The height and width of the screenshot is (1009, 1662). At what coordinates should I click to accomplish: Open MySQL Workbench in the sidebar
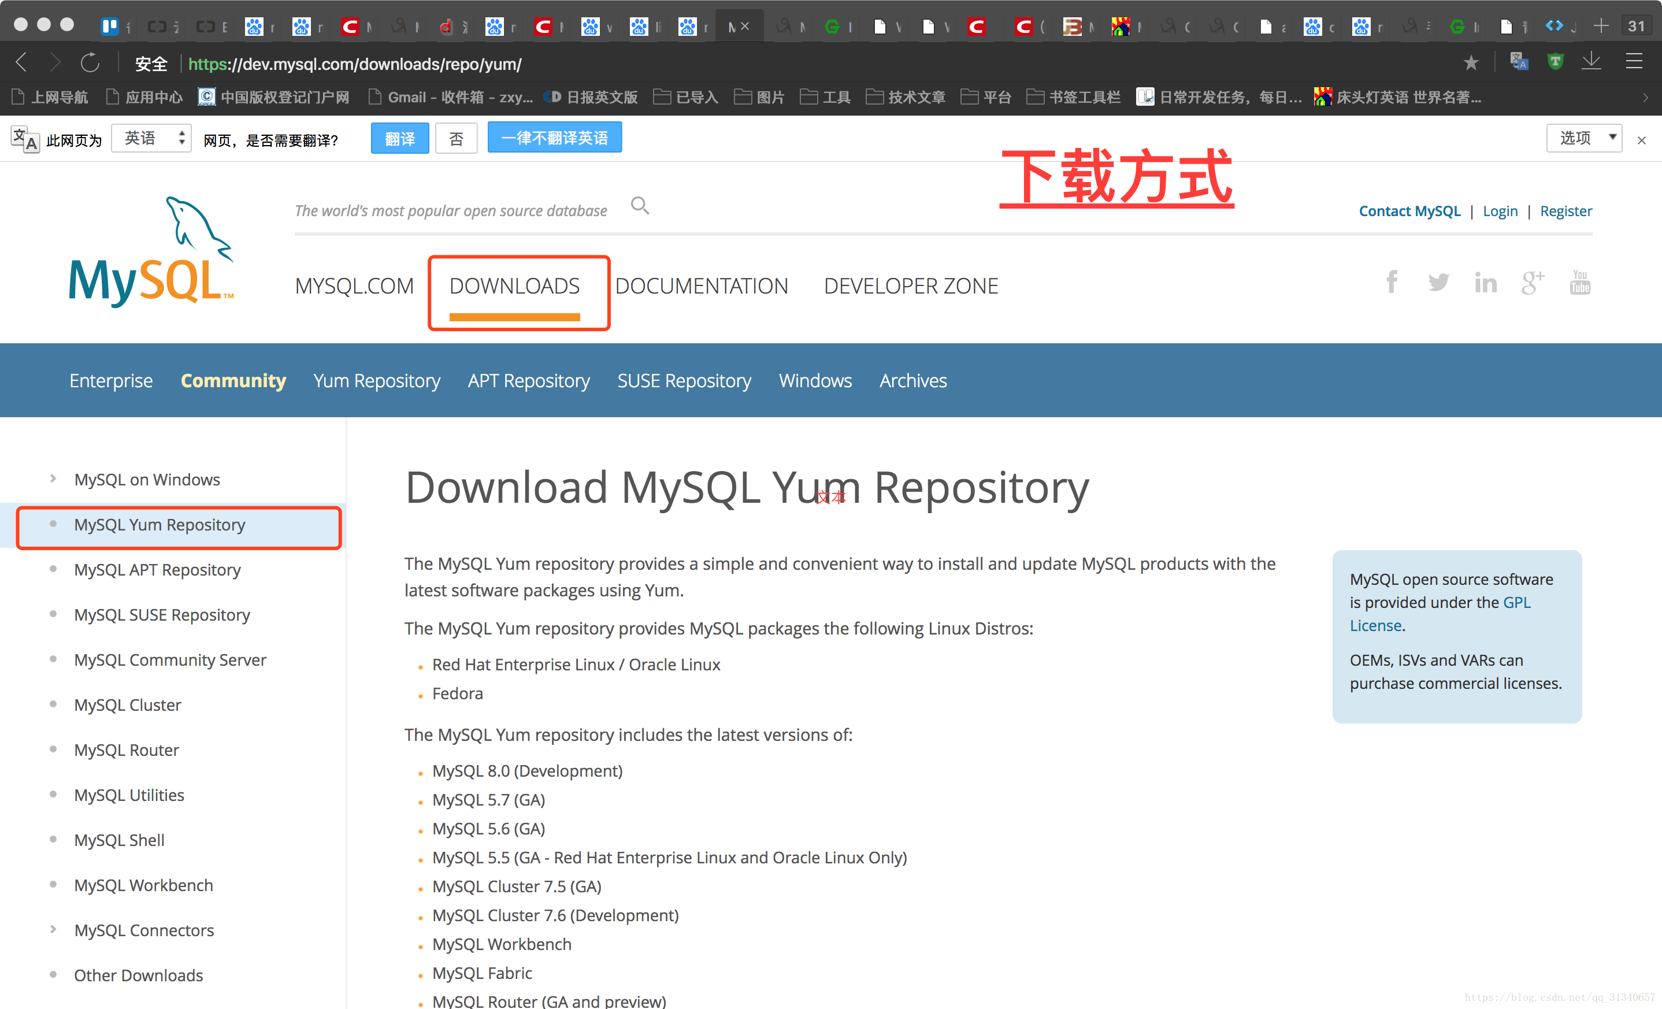tap(144, 885)
